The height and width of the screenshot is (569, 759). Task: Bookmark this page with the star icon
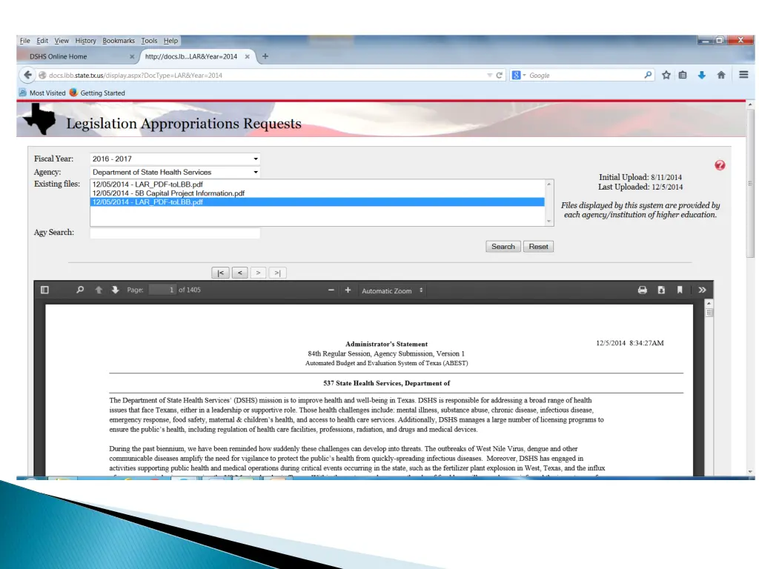[x=666, y=75]
